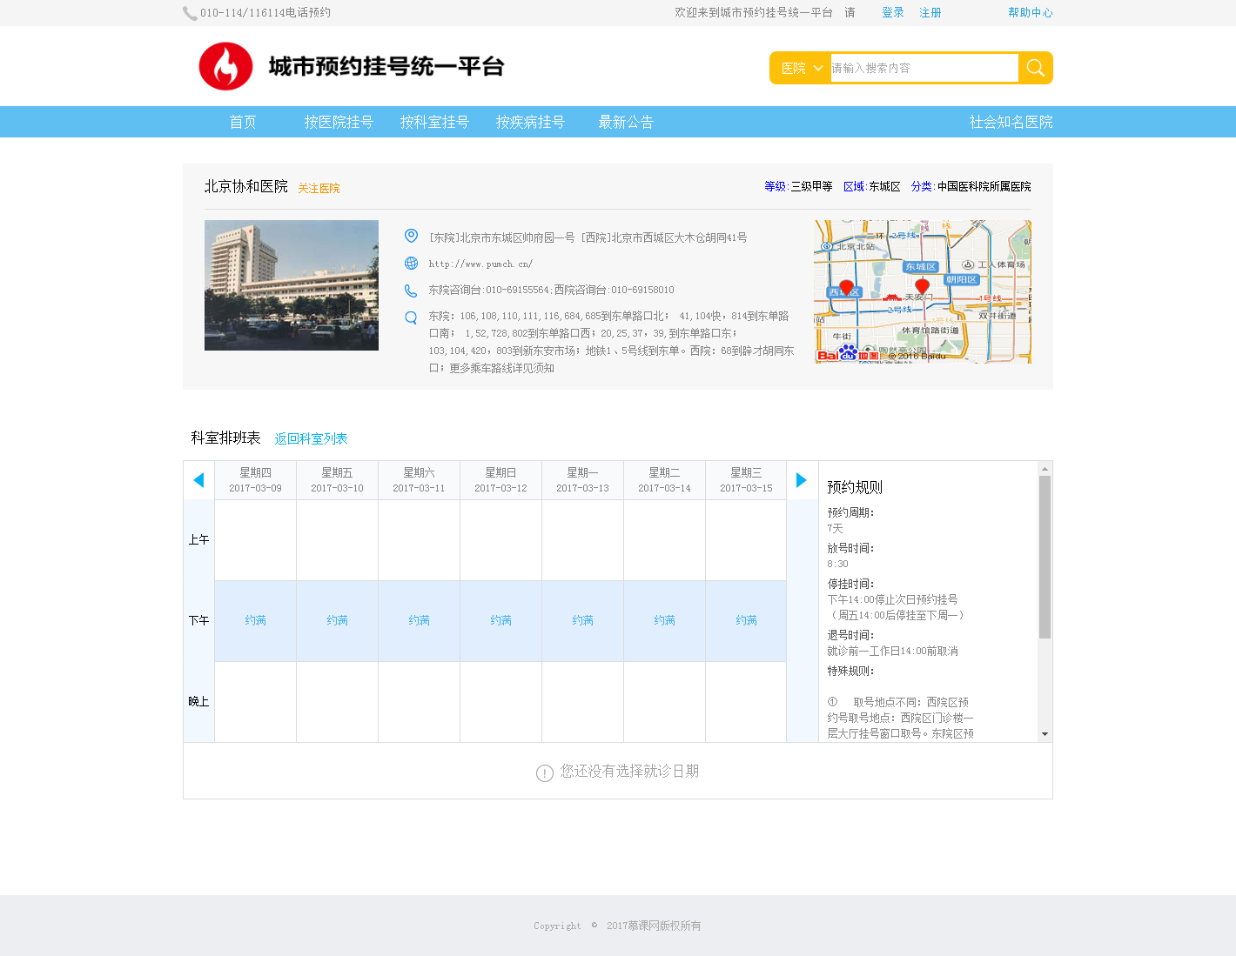Viewport: 1236px width, 956px height.
Task: Click the 关注医院 link
Action: [x=318, y=188]
